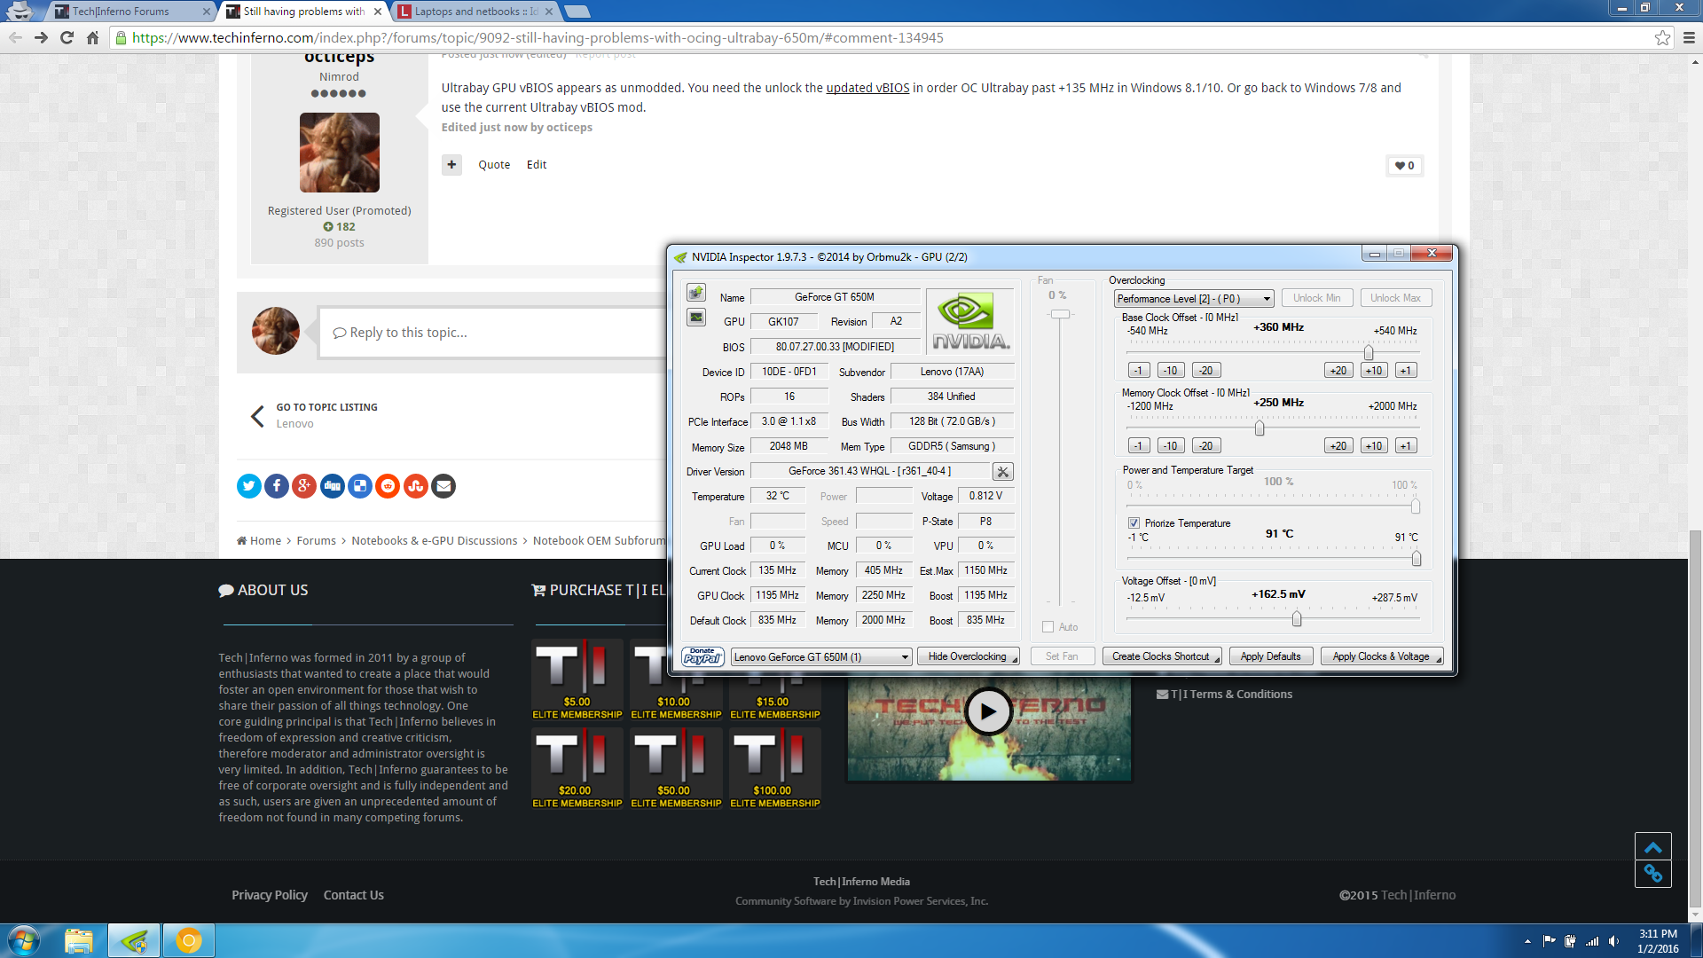Viewport: 1703px width, 958px height.
Task: Click the Voltage Offset slider handle
Action: [1297, 618]
